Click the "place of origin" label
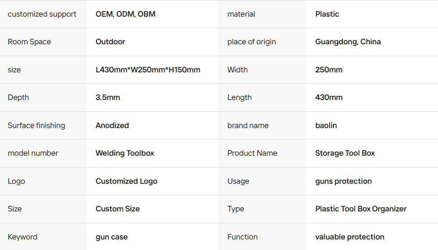This screenshot has width=438, height=250. (251, 42)
